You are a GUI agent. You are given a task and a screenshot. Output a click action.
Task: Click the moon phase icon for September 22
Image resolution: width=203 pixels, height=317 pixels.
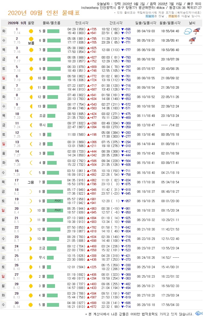coord(31,229)
